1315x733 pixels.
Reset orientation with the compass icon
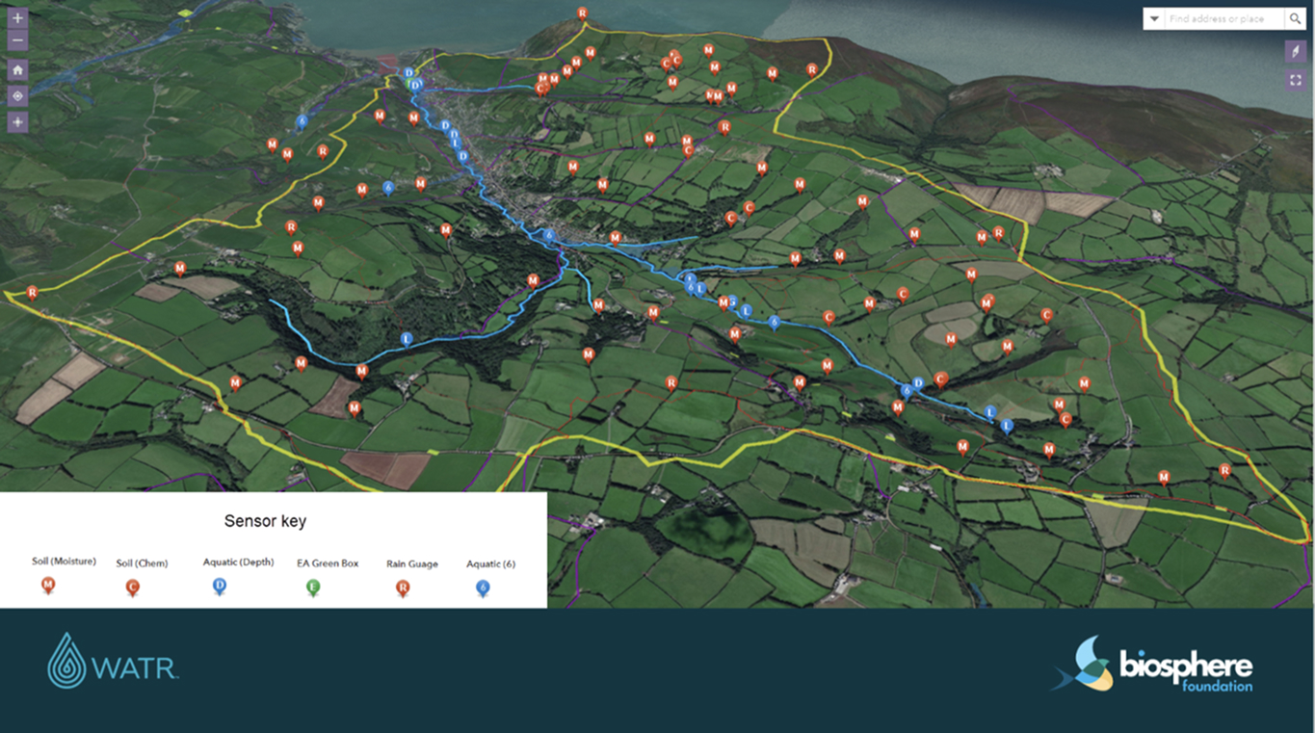tap(1296, 51)
